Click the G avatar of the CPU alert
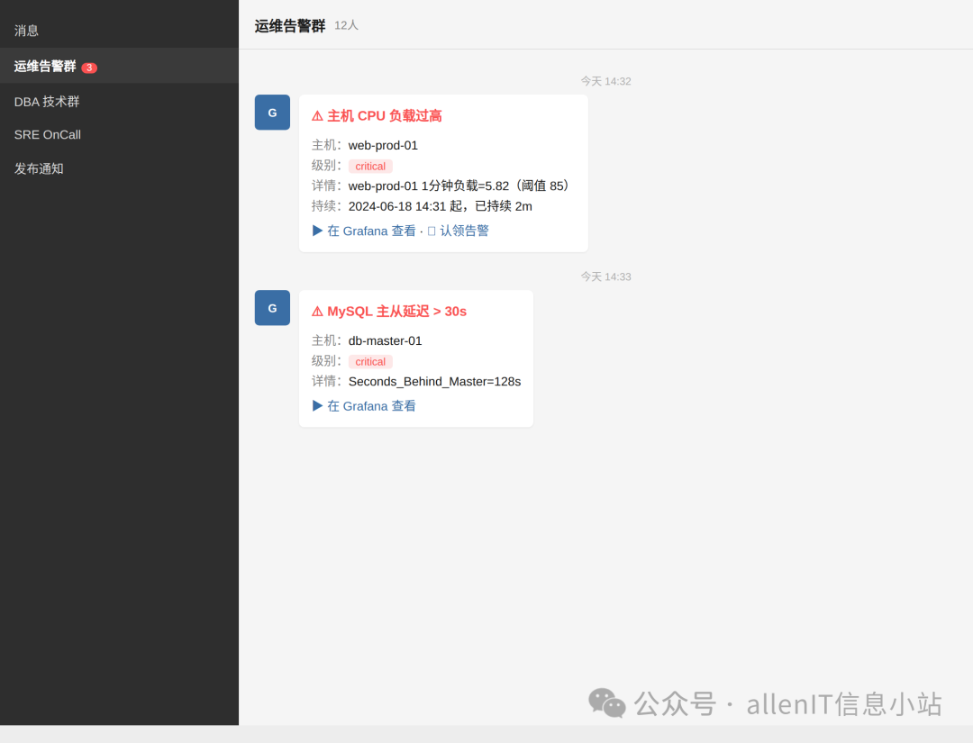Viewport: 973px width, 743px height. pos(272,113)
